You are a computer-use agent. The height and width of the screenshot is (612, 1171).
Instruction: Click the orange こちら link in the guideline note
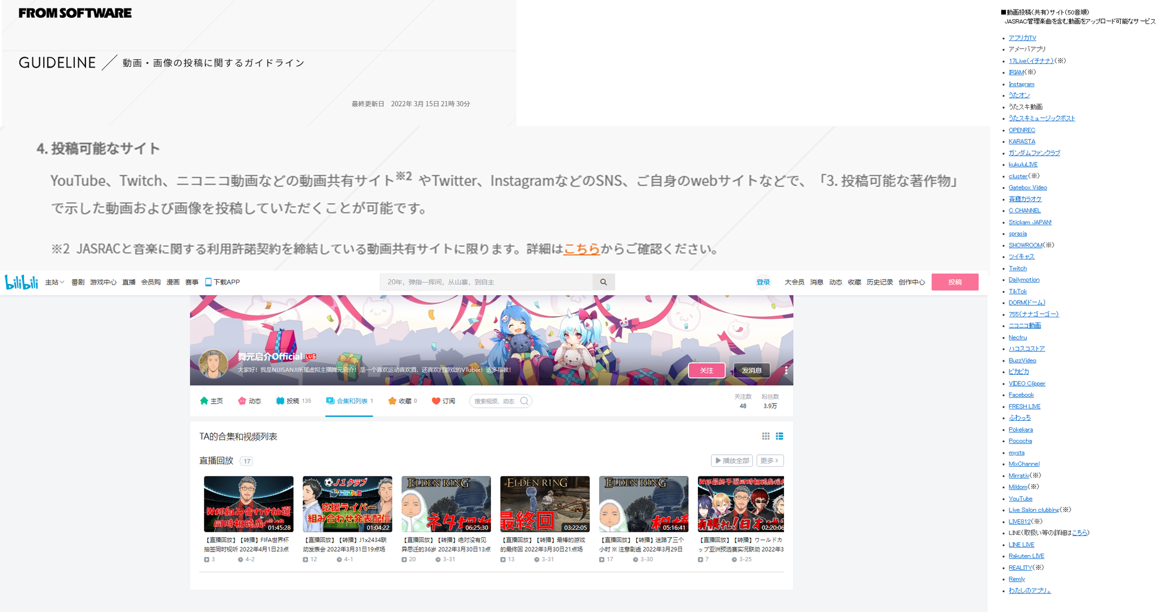tap(581, 249)
